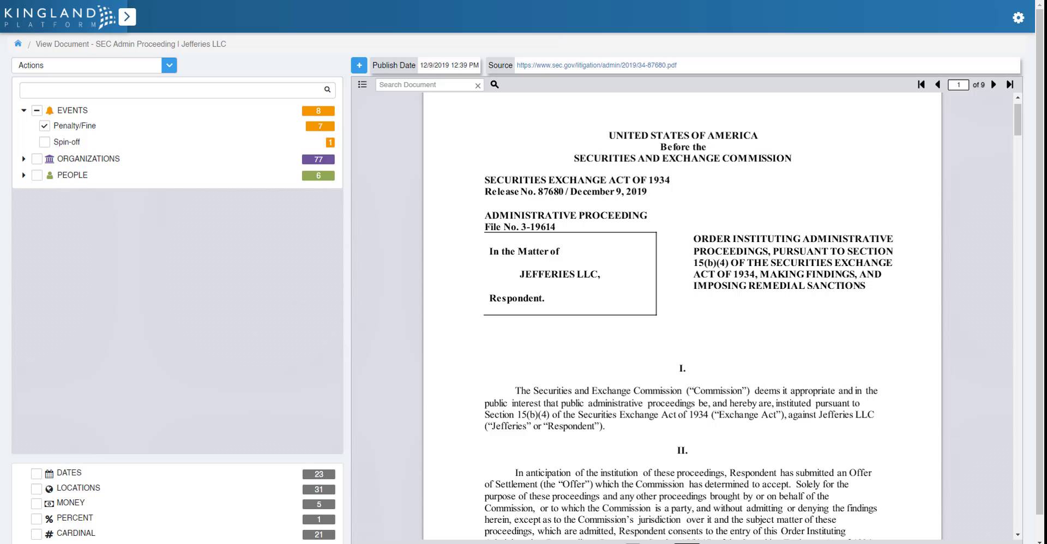
Task: Expand the ORGANIZATIONS tree node
Action: (x=23, y=159)
